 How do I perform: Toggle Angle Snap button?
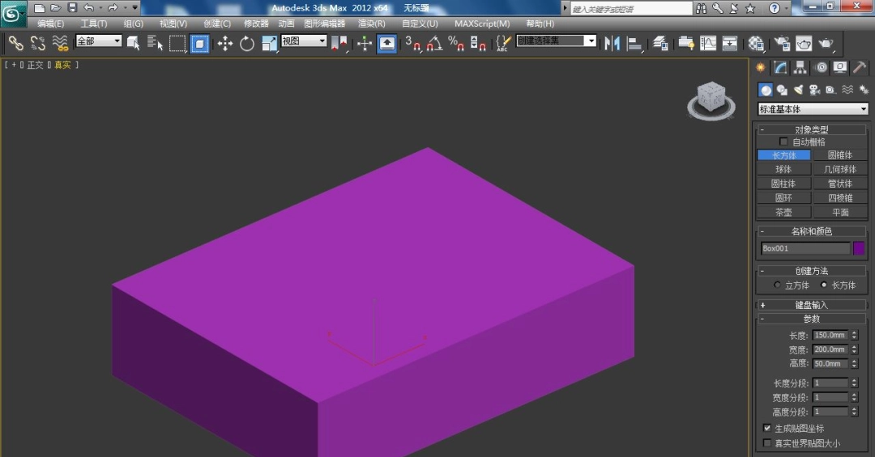tap(435, 43)
